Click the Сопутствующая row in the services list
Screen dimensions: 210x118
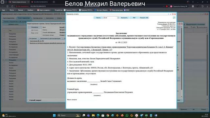tap(13, 55)
